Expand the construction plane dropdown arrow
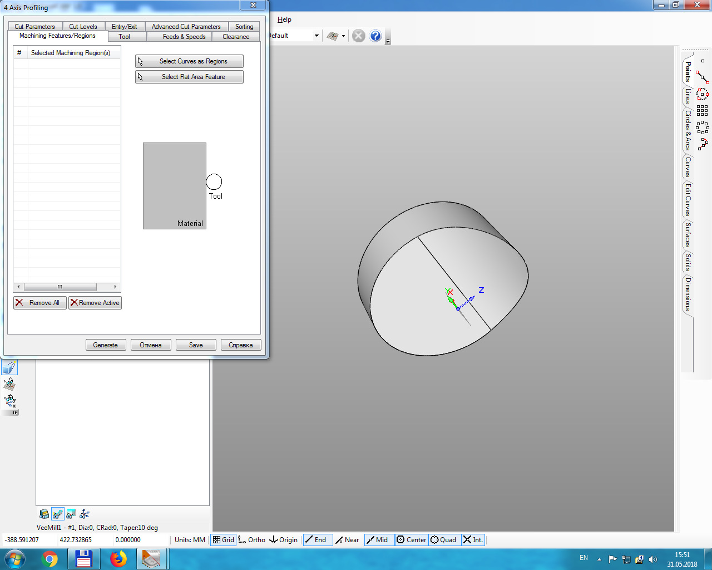This screenshot has width=712, height=570. pos(343,36)
